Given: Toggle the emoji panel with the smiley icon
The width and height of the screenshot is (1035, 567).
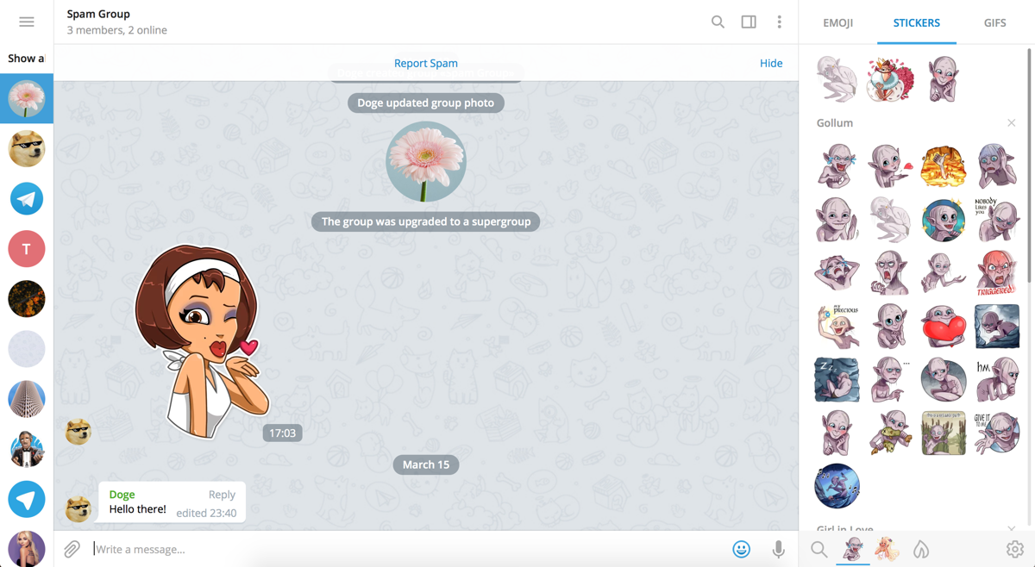Looking at the screenshot, I should point(741,549).
